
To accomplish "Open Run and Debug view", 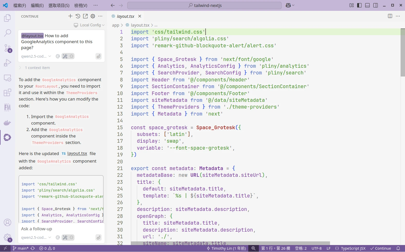I will point(8,63).
